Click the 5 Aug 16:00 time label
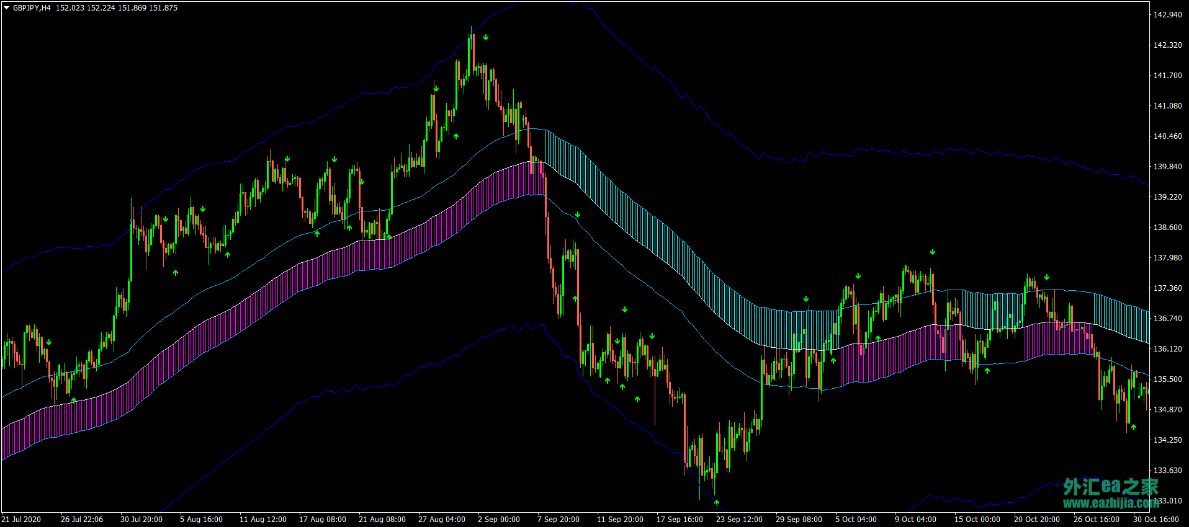1189x527 pixels. point(201,520)
